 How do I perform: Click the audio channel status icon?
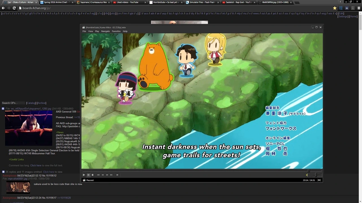pos(319,180)
